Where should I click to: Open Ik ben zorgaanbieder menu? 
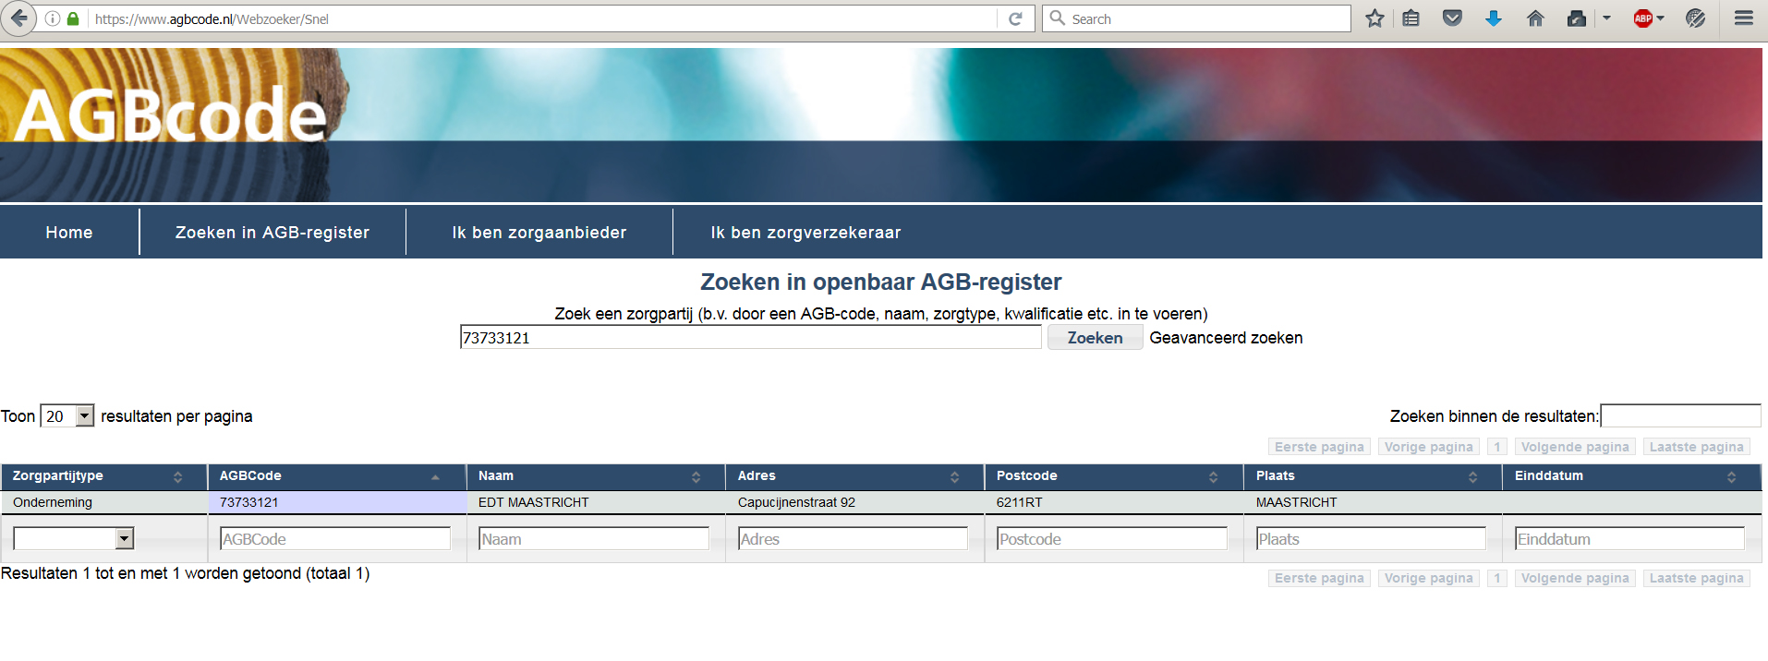[539, 233]
